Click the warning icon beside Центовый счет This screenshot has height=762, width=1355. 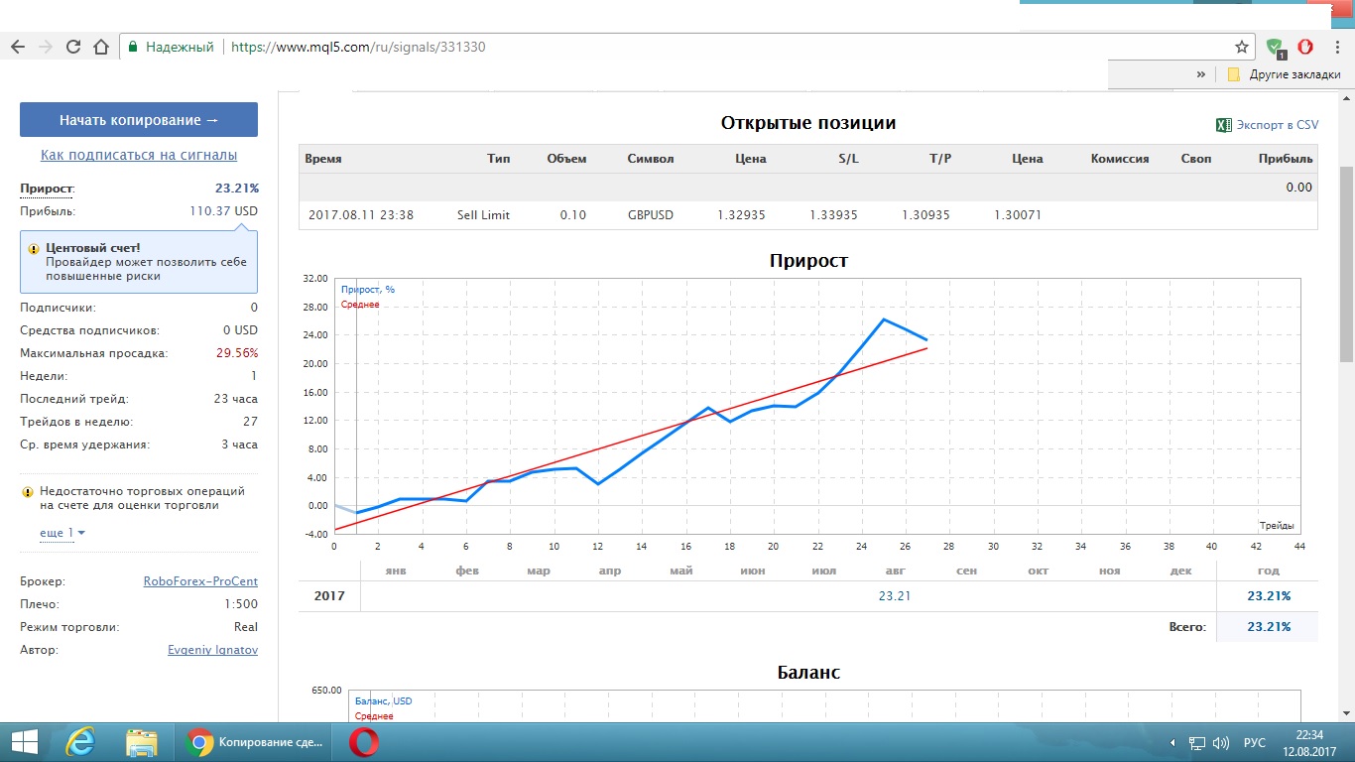[34, 248]
